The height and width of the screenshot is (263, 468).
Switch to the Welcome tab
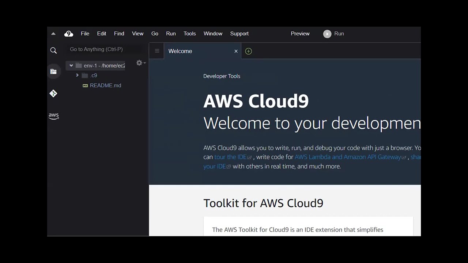pyautogui.click(x=180, y=51)
